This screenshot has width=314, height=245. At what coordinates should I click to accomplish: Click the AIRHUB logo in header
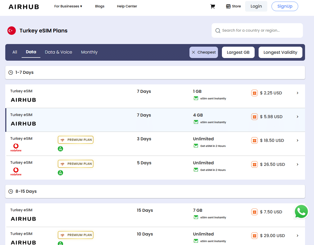24,7
